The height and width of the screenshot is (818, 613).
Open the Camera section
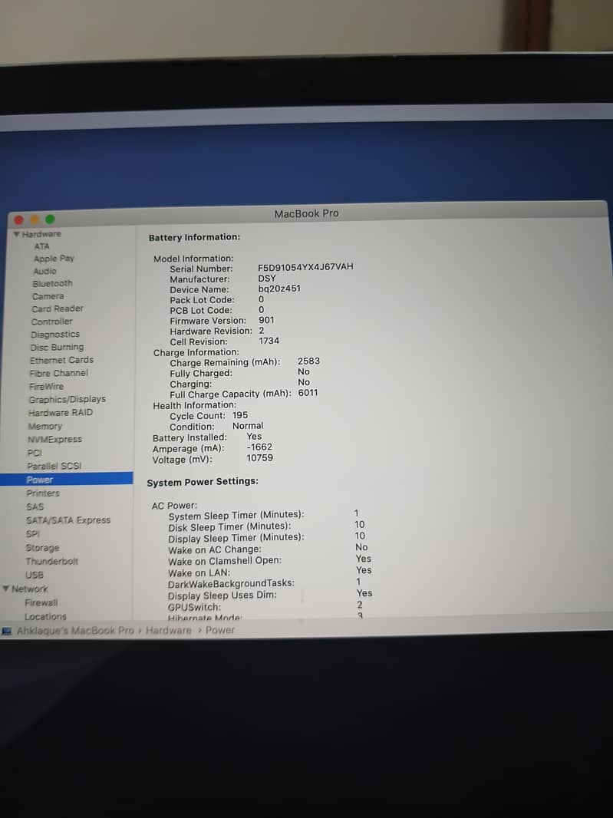click(48, 296)
